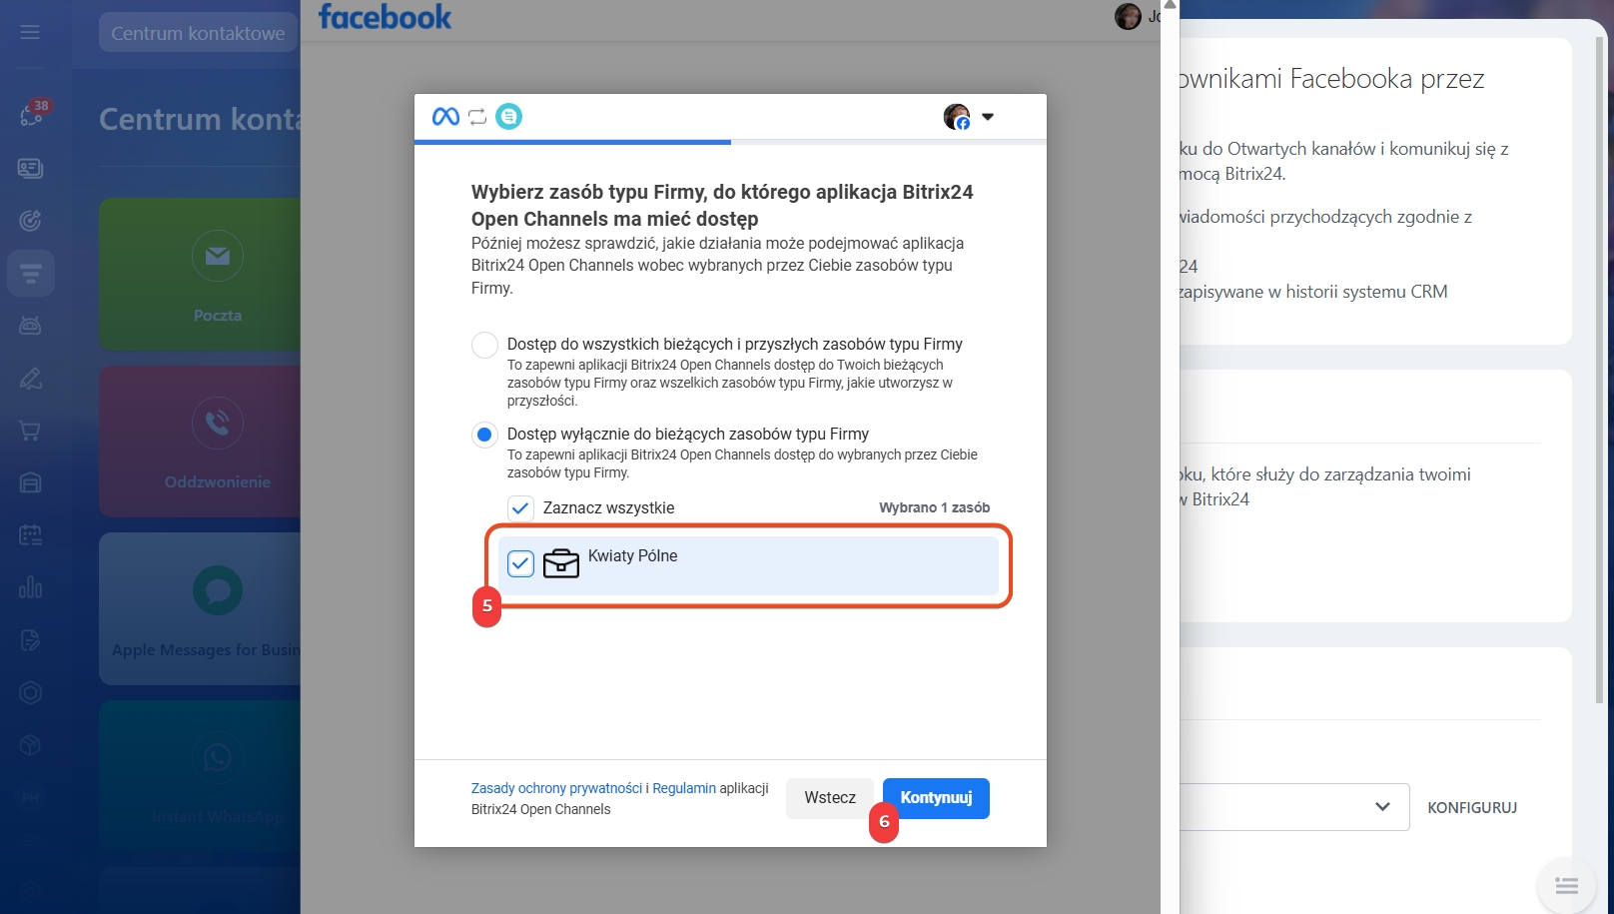Open the warehouse store icon in the sidebar
The width and height of the screenshot is (1614, 914).
pyautogui.click(x=30, y=483)
